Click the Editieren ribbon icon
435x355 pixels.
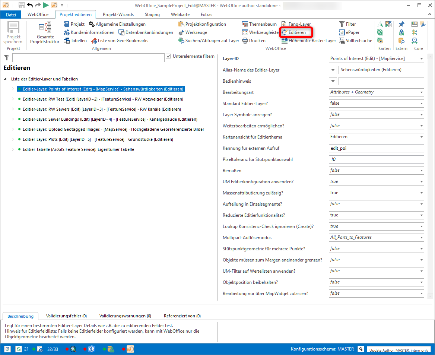coord(285,32)
